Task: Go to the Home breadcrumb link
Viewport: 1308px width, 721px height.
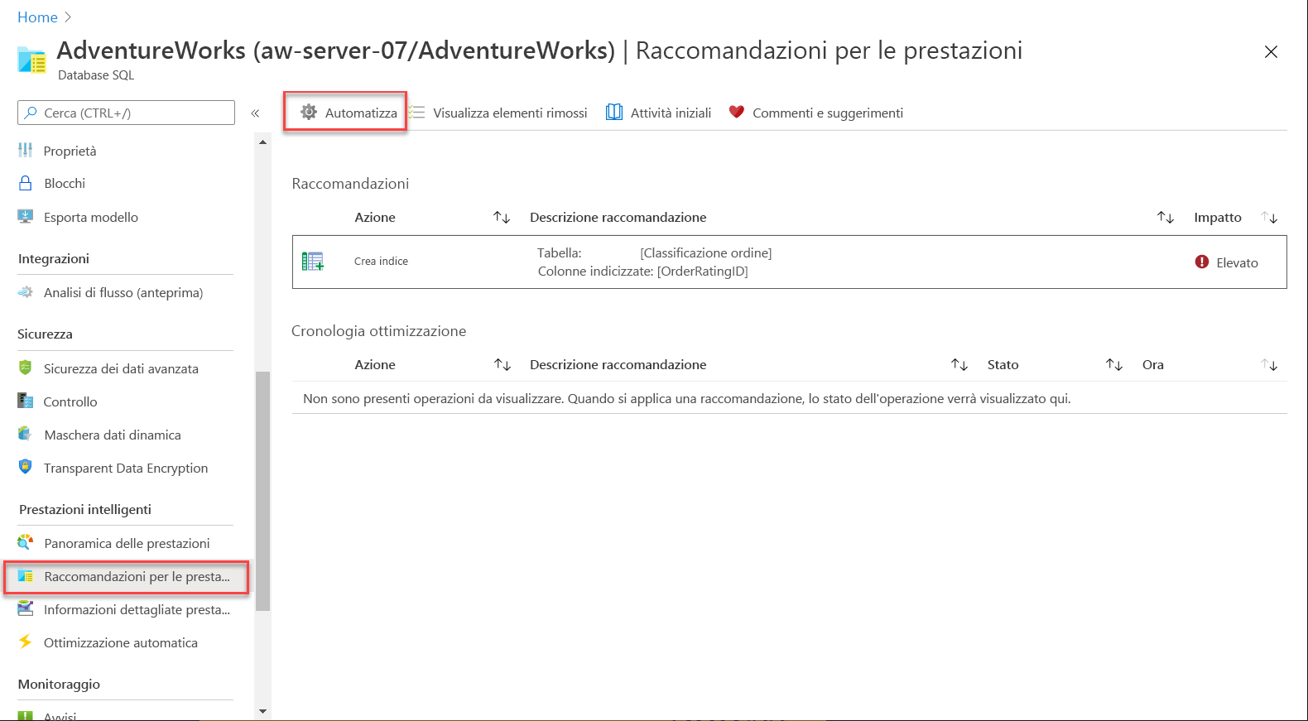Action: (37, 17)
